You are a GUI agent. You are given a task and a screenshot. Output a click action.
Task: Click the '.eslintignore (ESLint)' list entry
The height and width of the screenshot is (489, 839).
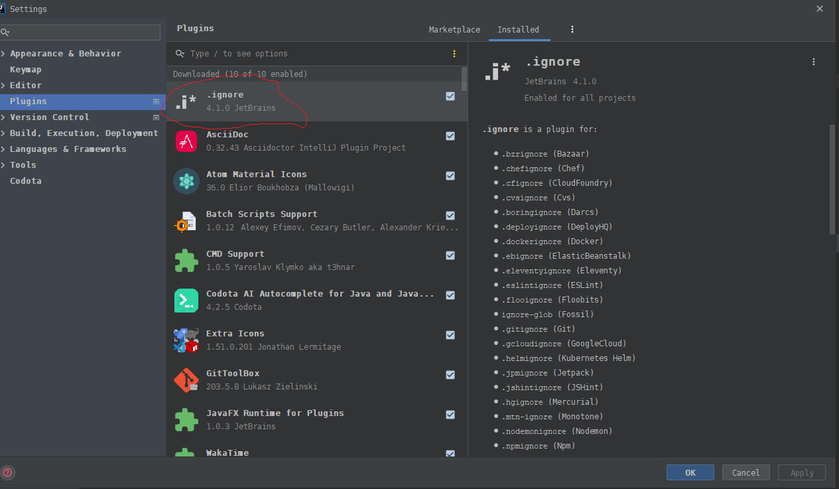click(552, 285)
